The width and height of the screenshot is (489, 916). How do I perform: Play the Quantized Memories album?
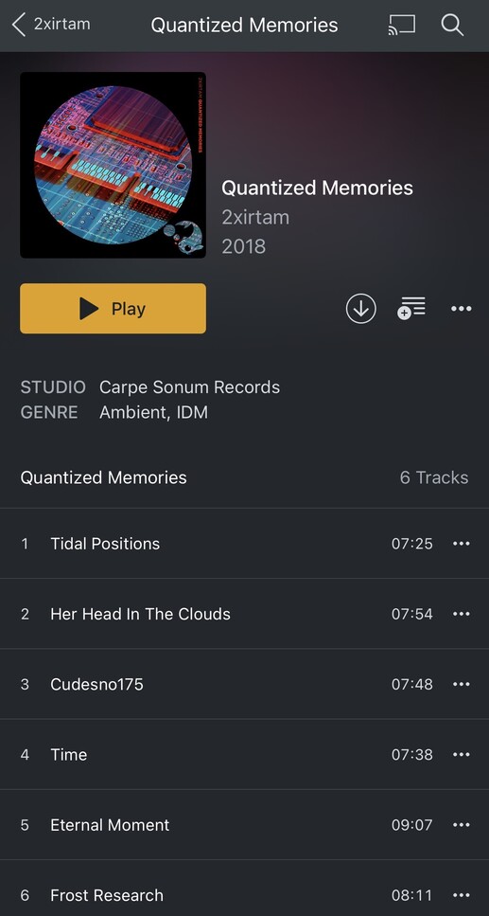[113, 309]
